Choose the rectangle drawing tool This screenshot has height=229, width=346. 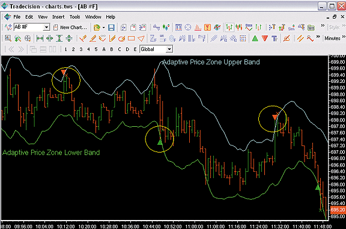pos(132,38)
